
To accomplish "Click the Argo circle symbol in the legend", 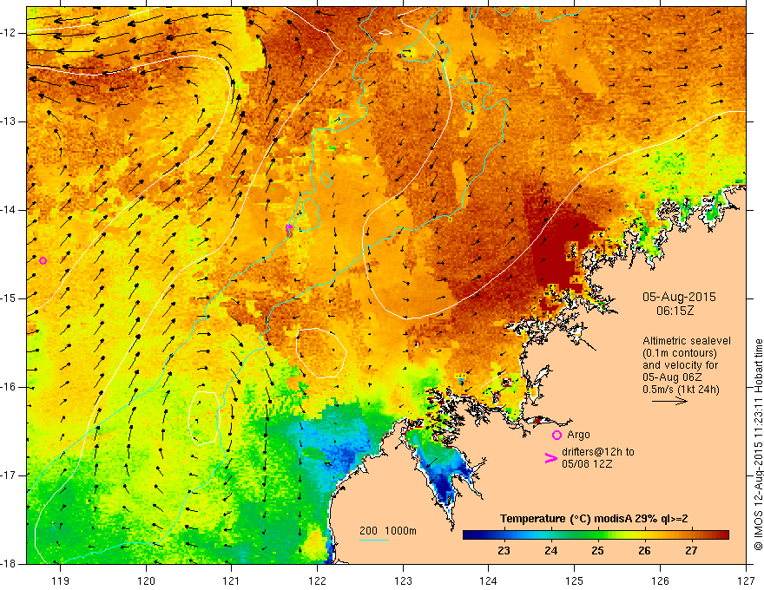I will coord(557,435).
